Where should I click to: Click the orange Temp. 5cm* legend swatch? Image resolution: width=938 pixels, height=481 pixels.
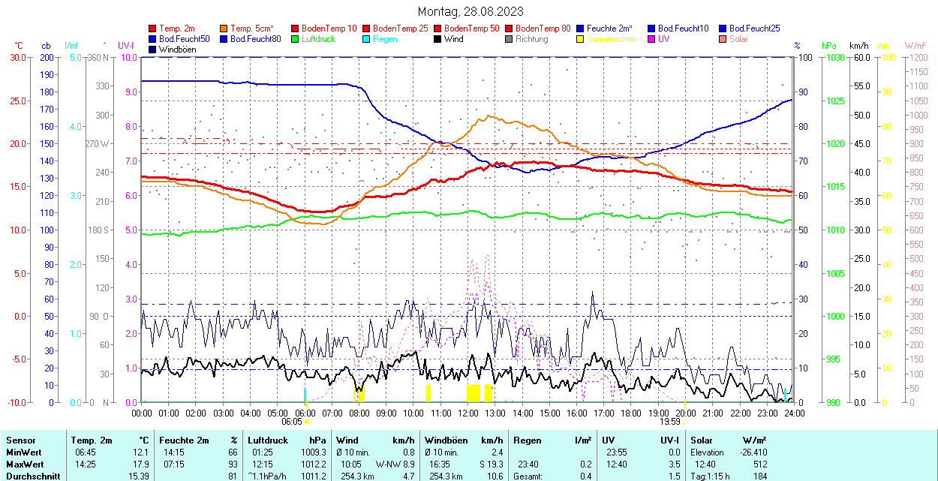pos(224,29)
